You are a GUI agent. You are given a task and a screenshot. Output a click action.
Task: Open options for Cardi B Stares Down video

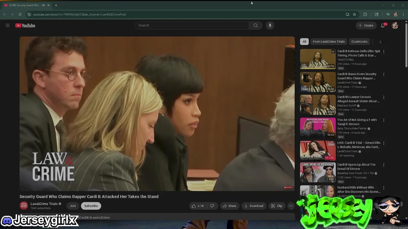[383, 74]
